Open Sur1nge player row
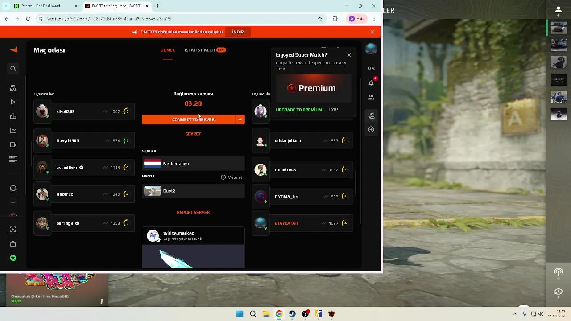This screenshot has width=571, height=321. pyautogui.click(x=84, y=223)
